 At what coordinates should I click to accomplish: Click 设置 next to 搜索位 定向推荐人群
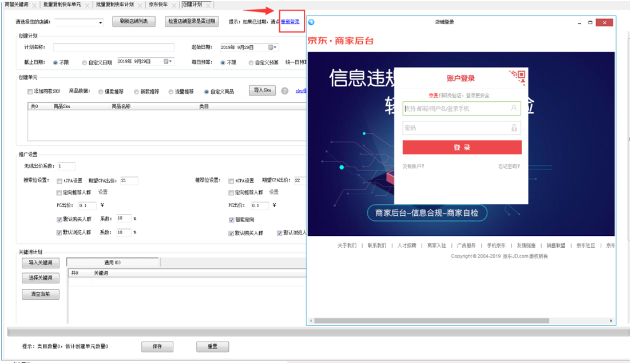pos(103,192)
